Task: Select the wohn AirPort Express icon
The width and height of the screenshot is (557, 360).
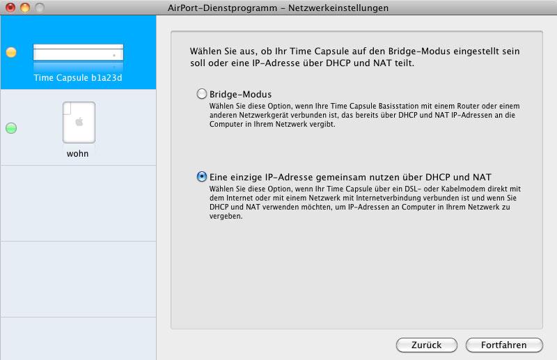Action: (79, 123)
